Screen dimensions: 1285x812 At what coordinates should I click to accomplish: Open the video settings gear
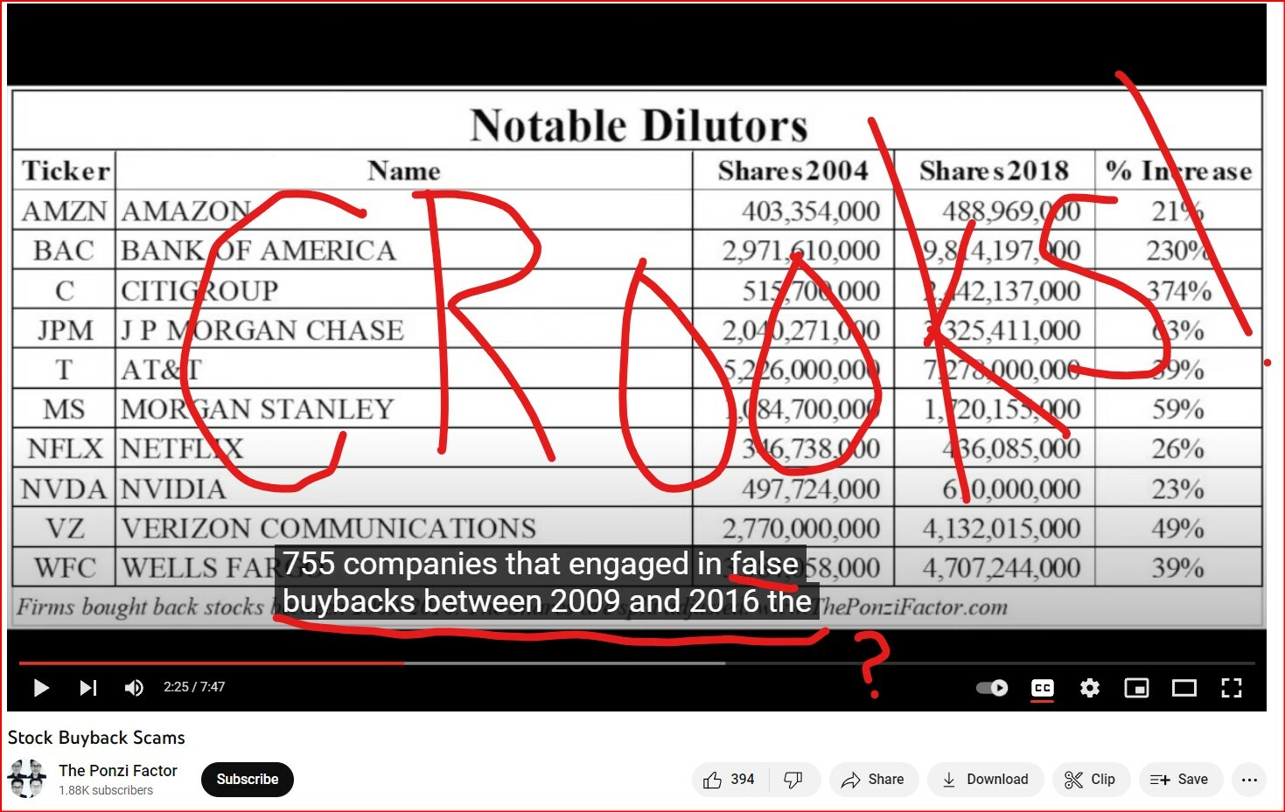pos(1089,688)
